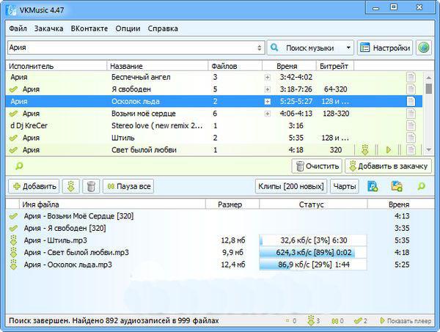Click the lyrics document icon in Я свободен row
This screenshot has height=332, width=440.
[x=411, y=89]
